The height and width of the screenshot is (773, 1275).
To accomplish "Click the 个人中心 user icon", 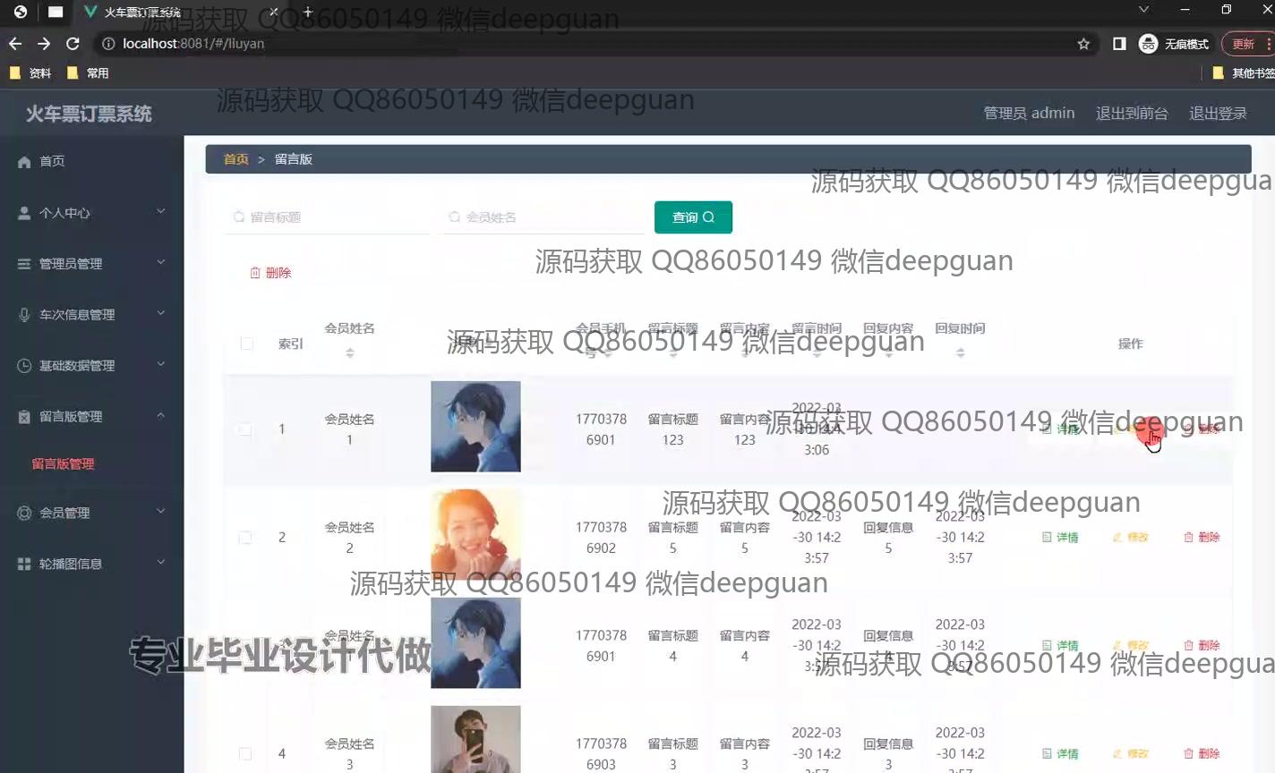I will point(24,213).
